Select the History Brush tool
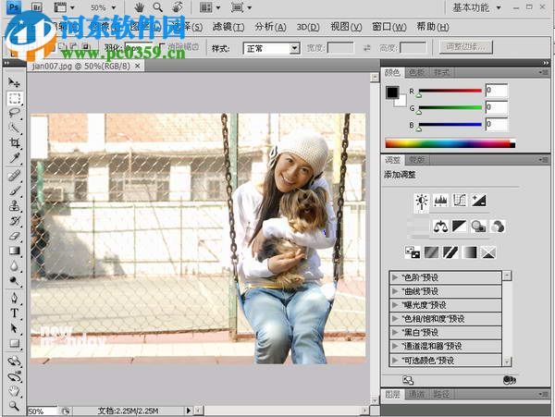This screenshot has width=555, height=417. click(x=14, y=221)
